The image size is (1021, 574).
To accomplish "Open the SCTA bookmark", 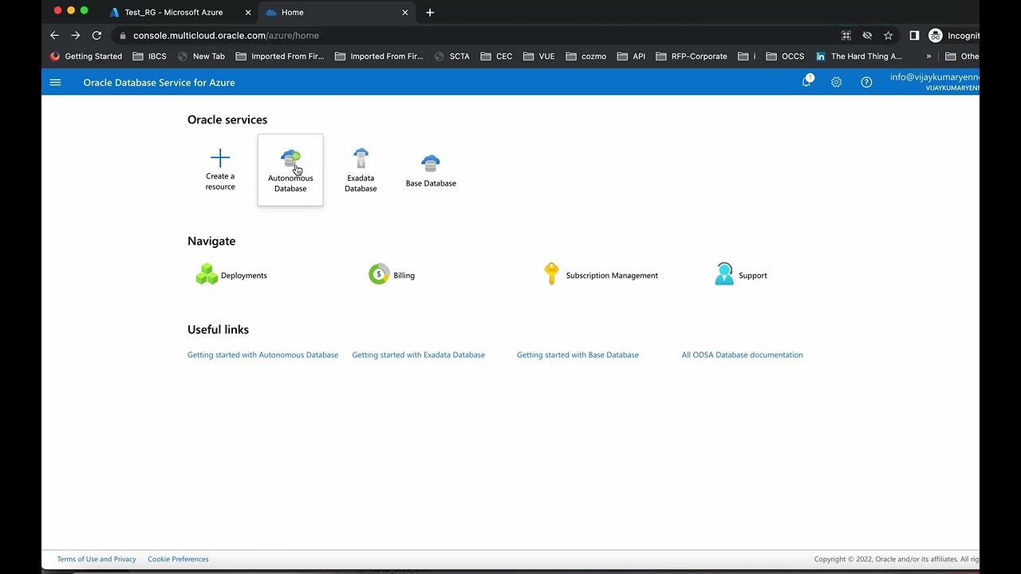I will pyautogui.click(x=451, y=56).
